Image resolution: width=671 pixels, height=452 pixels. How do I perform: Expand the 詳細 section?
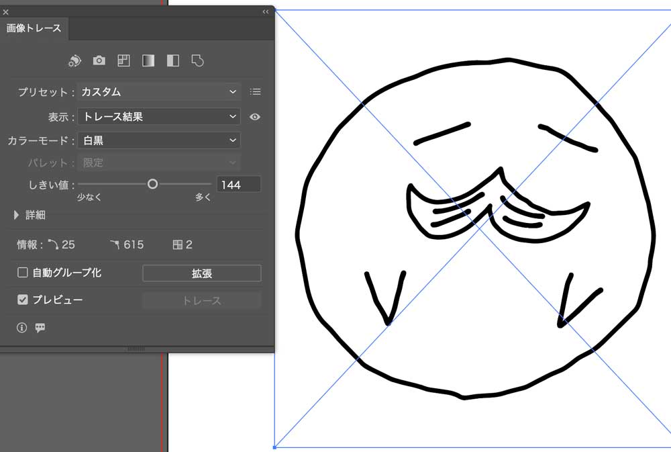tap(17, 216)
